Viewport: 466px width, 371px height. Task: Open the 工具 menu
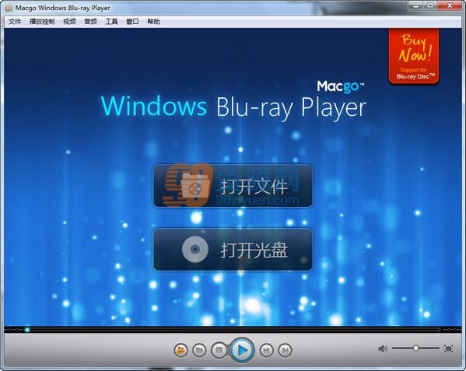pos(111,21)
